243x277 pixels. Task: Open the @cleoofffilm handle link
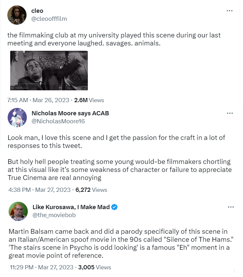(x=49, y=19)
